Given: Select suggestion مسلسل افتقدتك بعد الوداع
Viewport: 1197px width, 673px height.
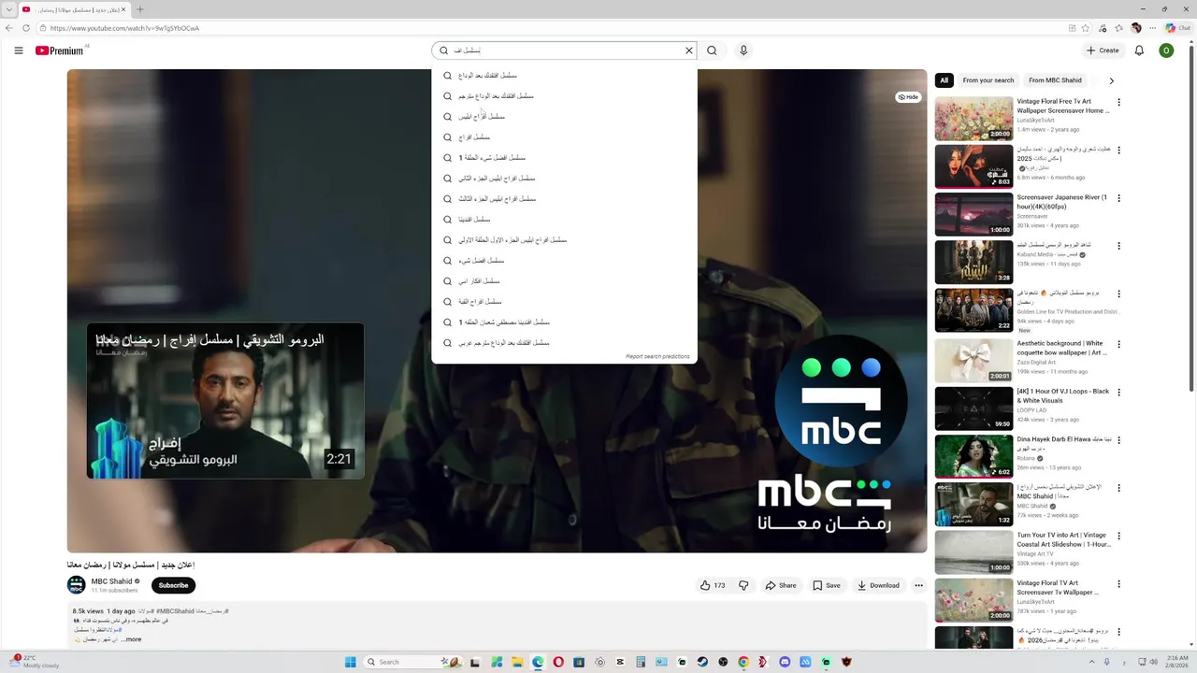Looking at the screenshot, I should coord(564,76).
